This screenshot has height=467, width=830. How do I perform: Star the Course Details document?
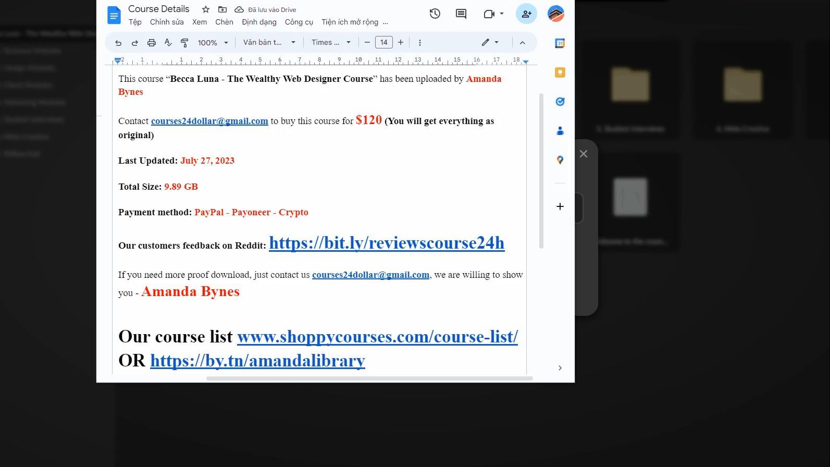pyautogui.click(x=206, y=9)
